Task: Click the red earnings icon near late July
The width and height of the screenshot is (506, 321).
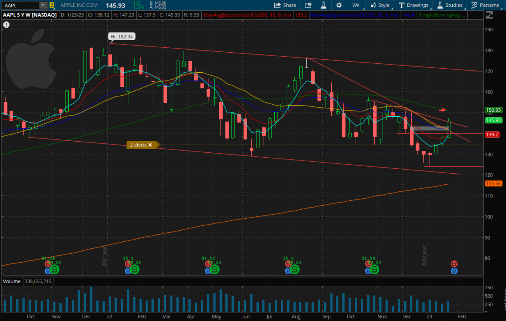Action: [288, 264]
